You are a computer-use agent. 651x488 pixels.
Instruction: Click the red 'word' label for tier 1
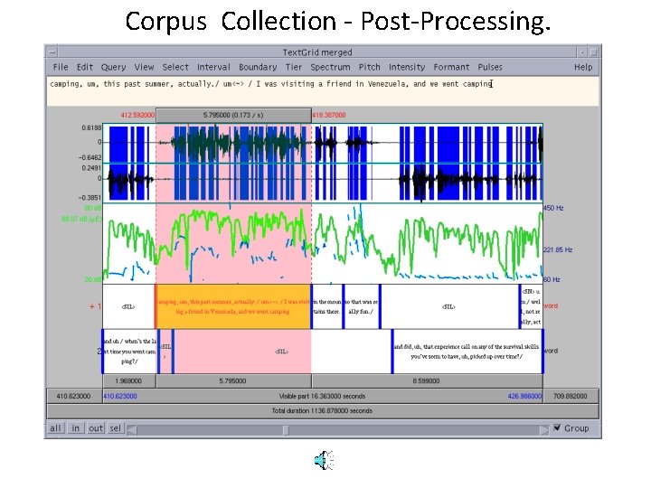tap(551, 305)
